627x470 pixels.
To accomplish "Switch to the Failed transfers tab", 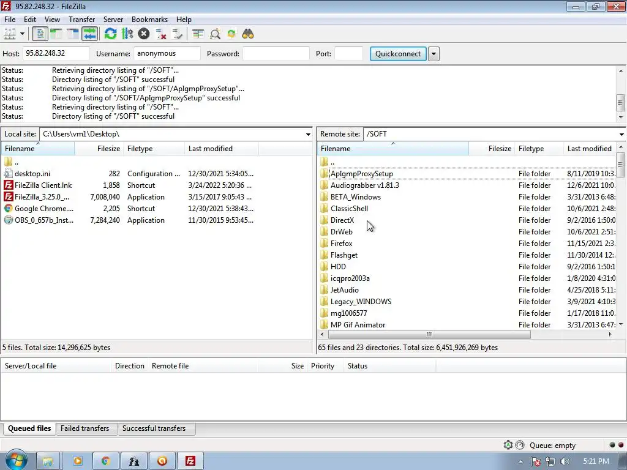I will point(84,428).
